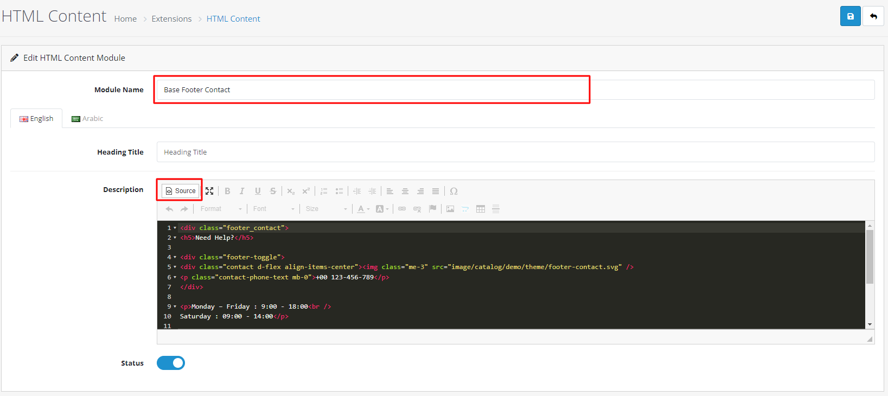Click the insert table icon

click(481, 209)
